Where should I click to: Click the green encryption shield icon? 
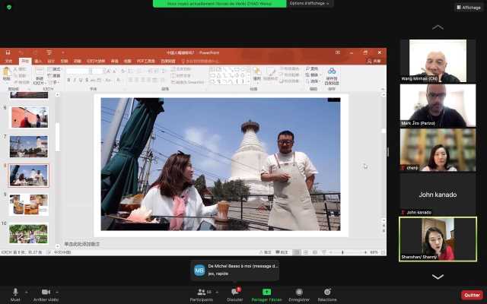click(10, 7)
